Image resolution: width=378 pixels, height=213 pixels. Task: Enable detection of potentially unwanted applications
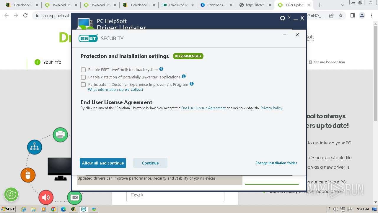(x=83, y=77)
